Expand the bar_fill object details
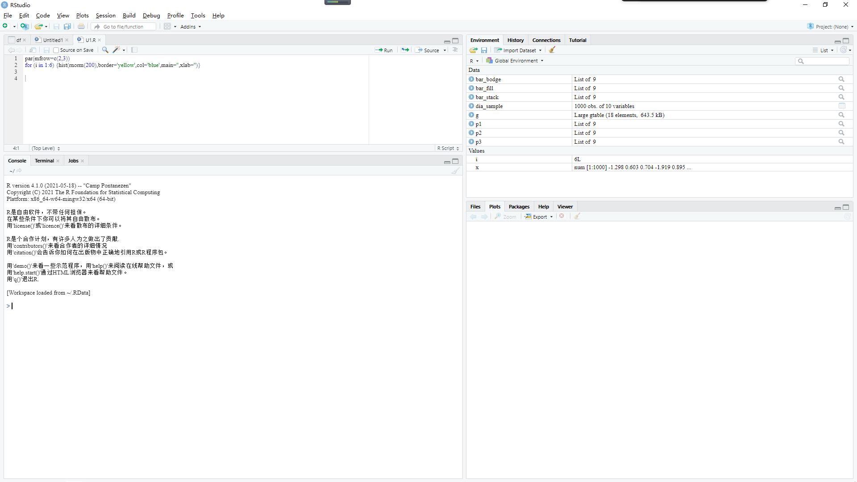 point(471,88)
